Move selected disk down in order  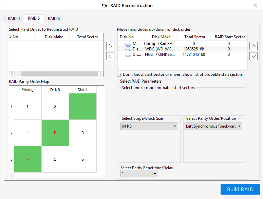[x=253, y=56]
